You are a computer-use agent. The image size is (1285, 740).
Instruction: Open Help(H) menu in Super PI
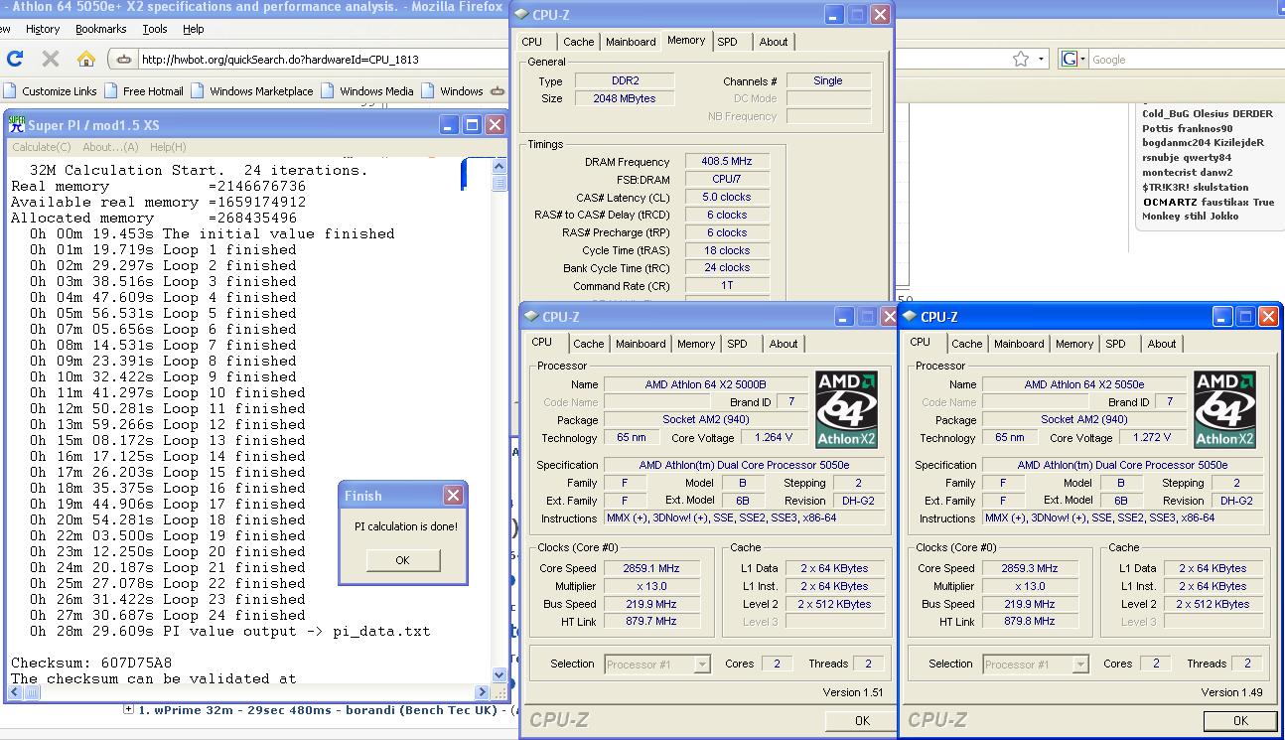[x=168, y=147]
